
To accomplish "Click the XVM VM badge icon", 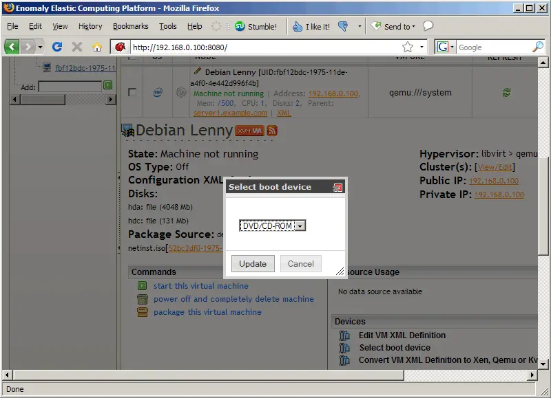I will click(x=249, y=131).
